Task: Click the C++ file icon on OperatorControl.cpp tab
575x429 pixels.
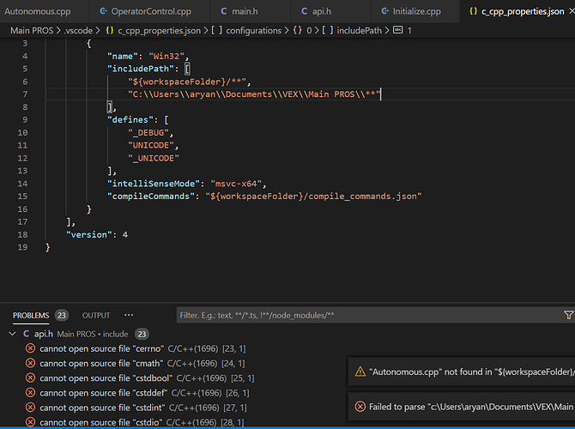Action: point(104,11)
